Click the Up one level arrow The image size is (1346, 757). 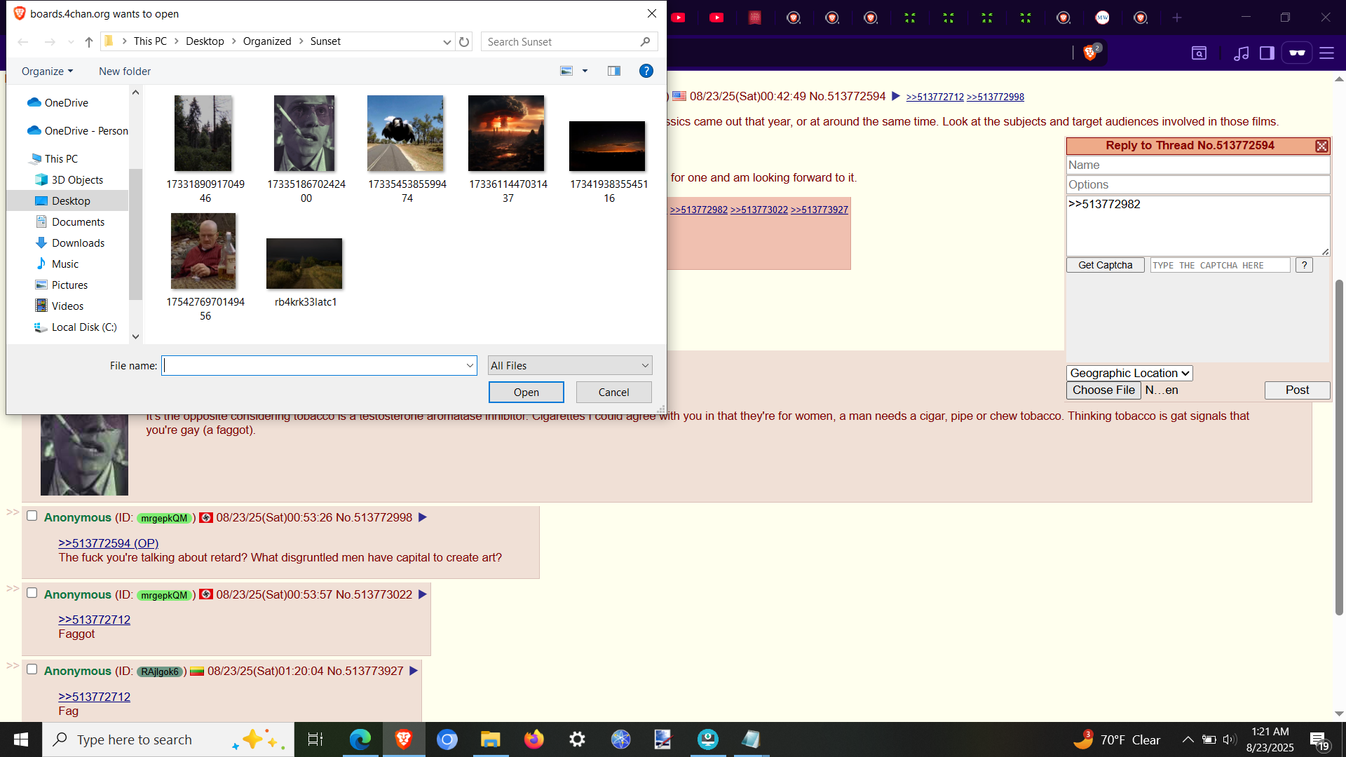[89, 42]
